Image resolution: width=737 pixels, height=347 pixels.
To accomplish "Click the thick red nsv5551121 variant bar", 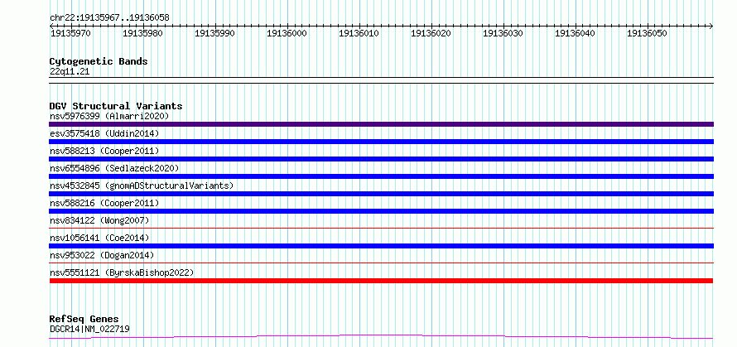I will (x=381, y=281).
